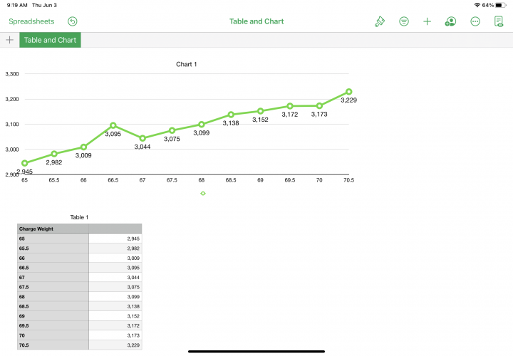Select the cell containing value 2,945
513x356 pixels.
115,239
